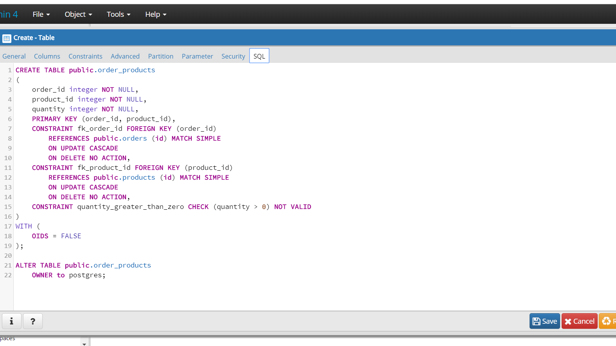Click the Cancel button

tap(580, 321)
